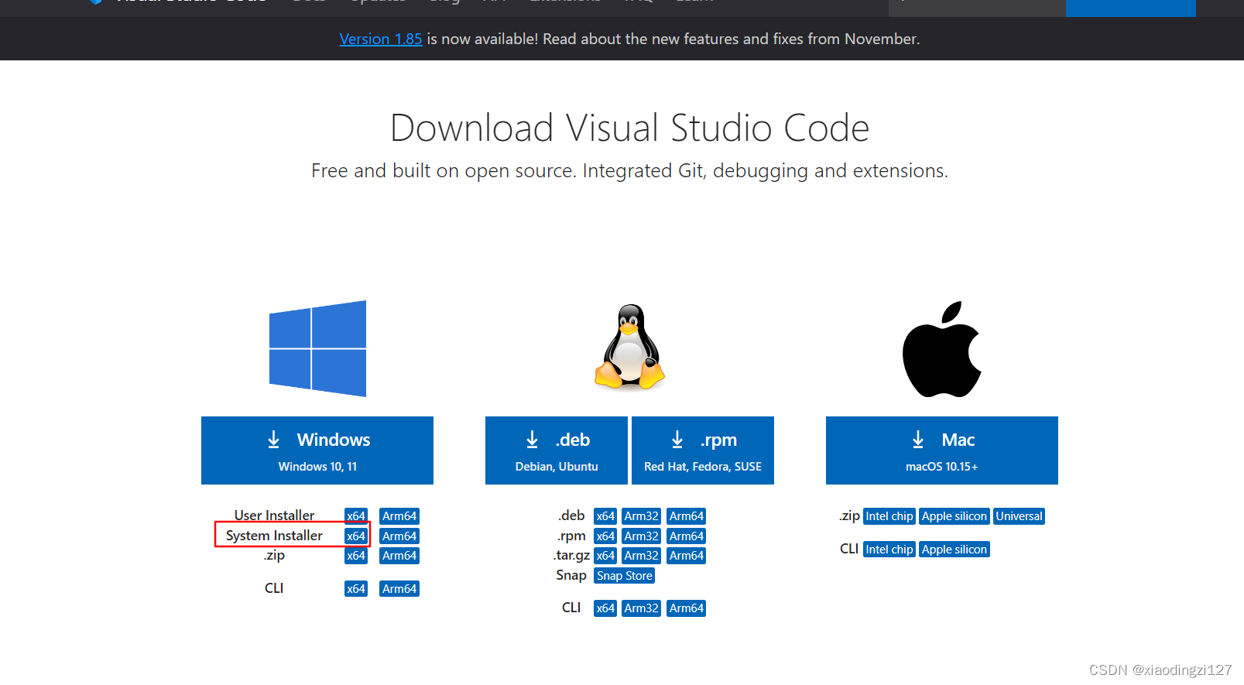This screenshot has width=1244, height=685.
Task: Get the Windows .zip x64 build
Action: coord(356,556)
